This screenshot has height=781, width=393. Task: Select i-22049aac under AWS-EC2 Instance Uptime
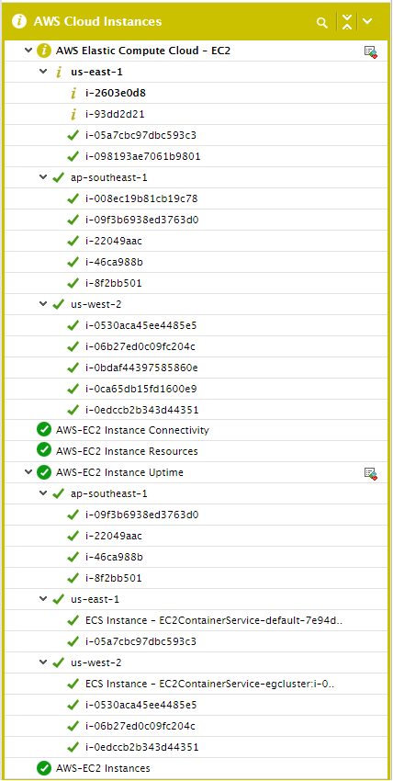(x=114, y=536)
